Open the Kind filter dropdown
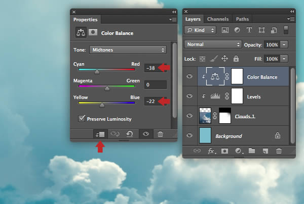Viewport: 304px width, 204px height. [x=200, y=30]
